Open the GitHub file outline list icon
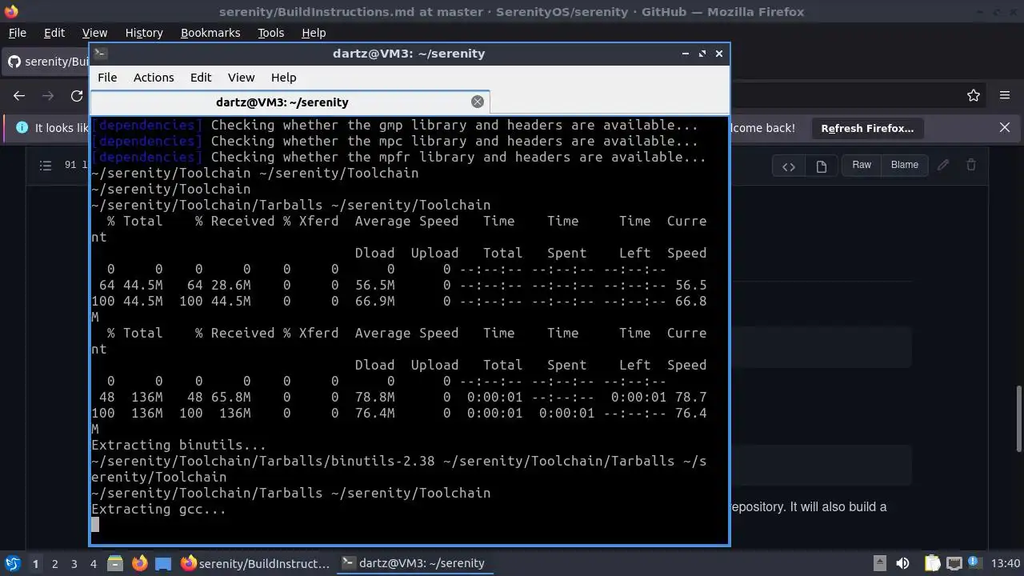 click(x=46, y=165)
